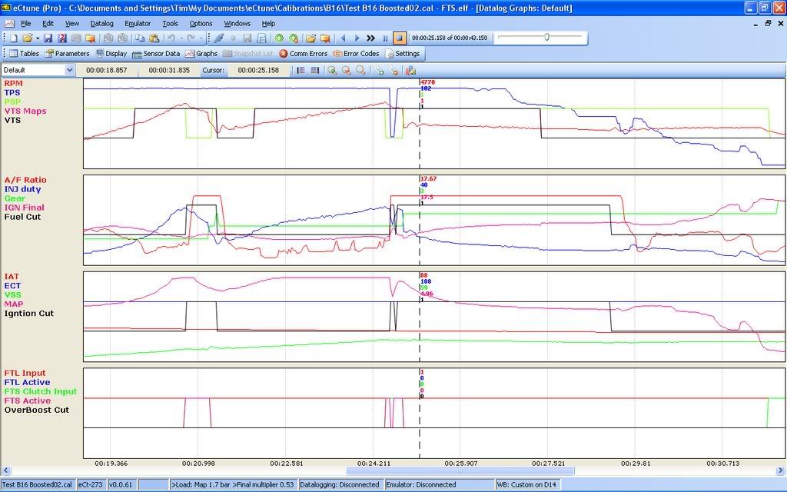Click the first green circular upload icon

pos(279,38)
